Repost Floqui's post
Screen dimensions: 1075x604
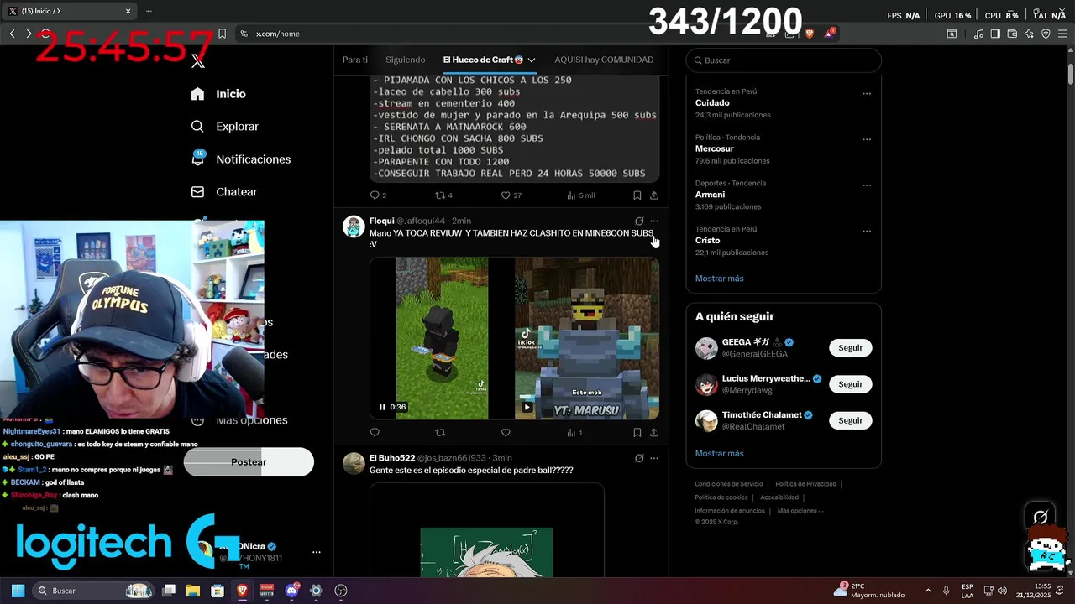[x=440, y=433]
